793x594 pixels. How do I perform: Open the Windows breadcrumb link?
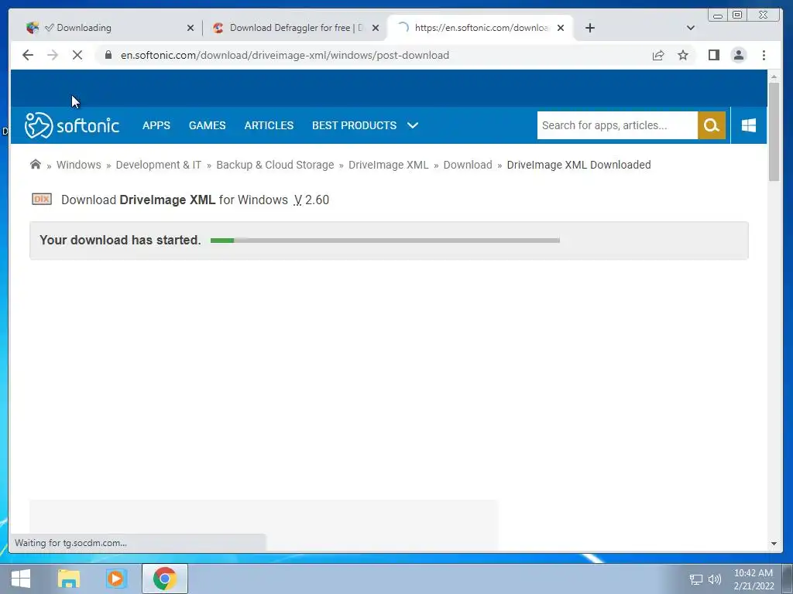point(79,165)
